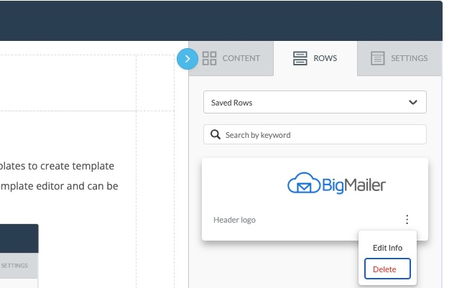Focus the Search by keyword field

(315, 134)
